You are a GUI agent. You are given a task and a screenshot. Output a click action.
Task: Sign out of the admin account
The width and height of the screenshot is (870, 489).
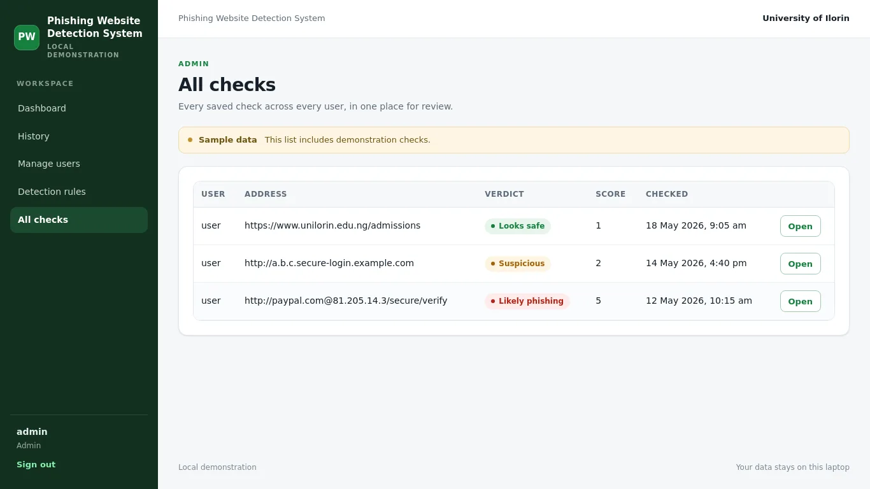(x=36, y=465)
